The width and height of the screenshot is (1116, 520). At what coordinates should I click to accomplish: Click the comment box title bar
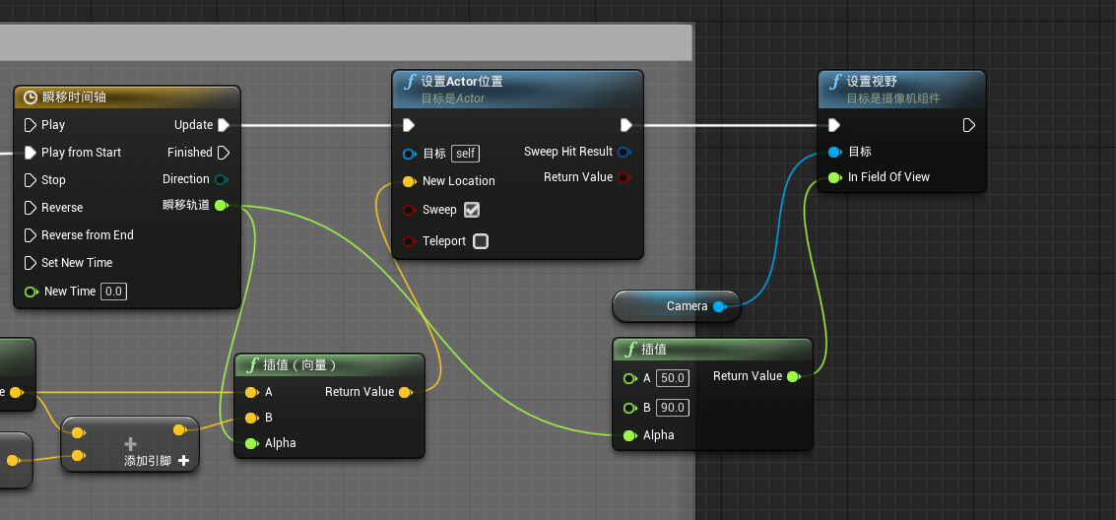(x=346, y=42)
